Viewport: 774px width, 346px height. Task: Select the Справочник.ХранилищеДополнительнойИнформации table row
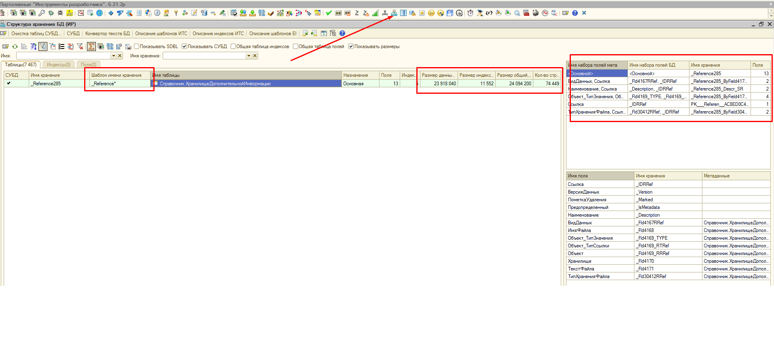pyautogui.click(x=246, y=84)
